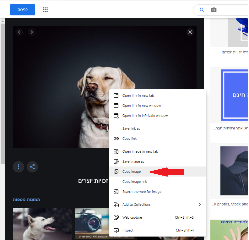
Task: Click the Web capture icon
Action: (116, 217)
